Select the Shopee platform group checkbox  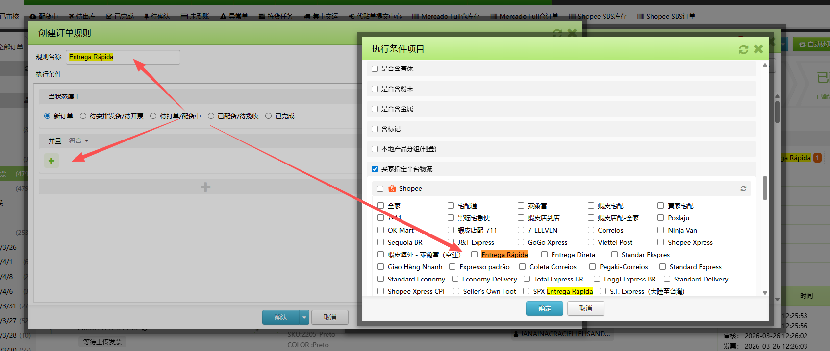coord(380,189)
